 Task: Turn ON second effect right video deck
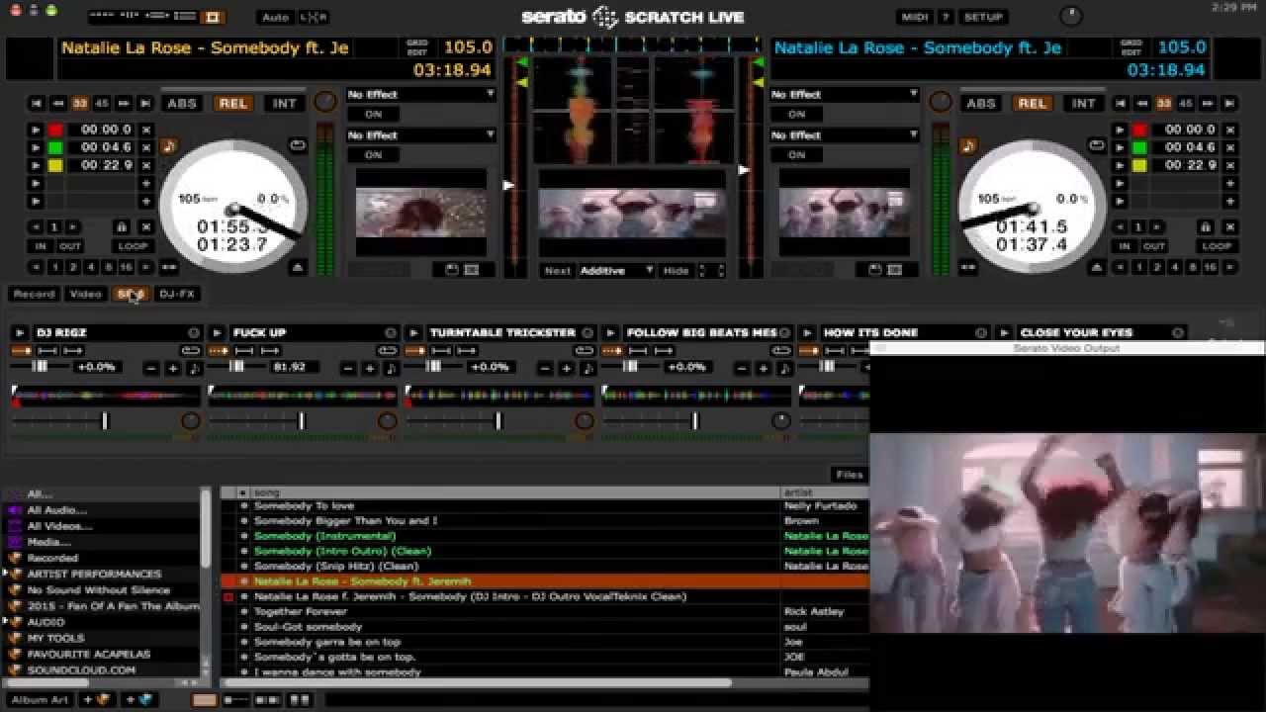tap(796, 154)
